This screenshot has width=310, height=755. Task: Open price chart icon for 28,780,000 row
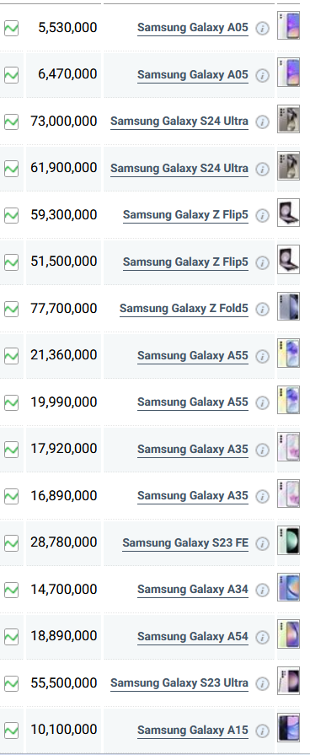click(x=11, y=543)
